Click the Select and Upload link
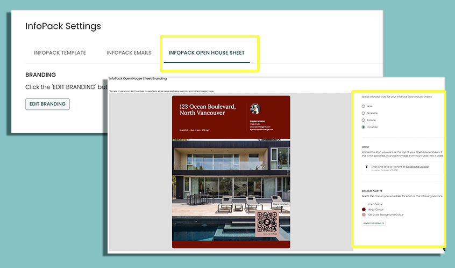 (417, 167)
